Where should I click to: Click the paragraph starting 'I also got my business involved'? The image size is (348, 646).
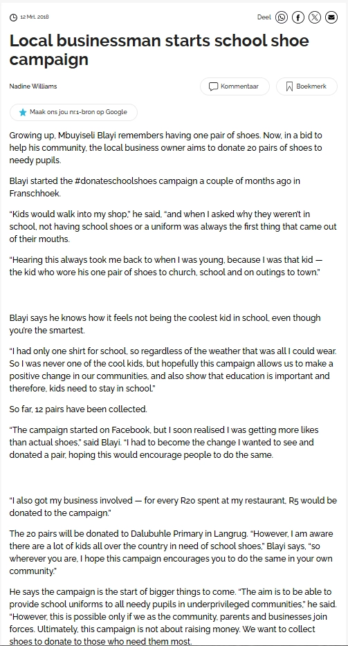pyautogui.click(x=173, y=507)
